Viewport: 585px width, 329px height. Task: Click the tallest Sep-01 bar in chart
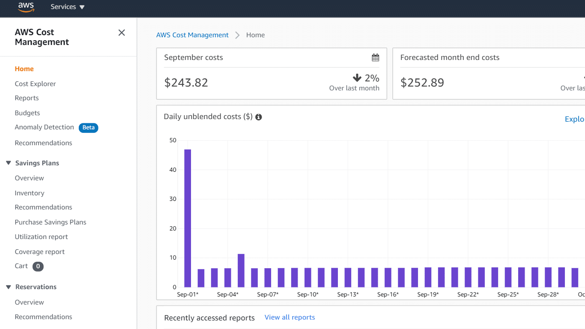(x=188, y=218)
